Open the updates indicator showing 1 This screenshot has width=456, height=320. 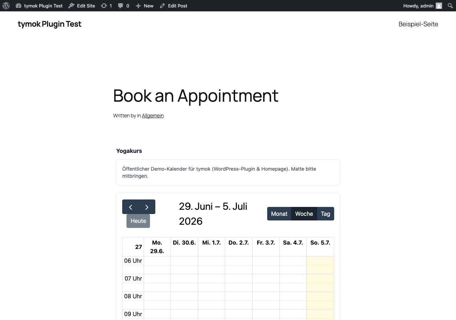point(106,6)
